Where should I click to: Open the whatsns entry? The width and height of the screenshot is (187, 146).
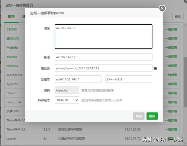(x=12, y=66)
